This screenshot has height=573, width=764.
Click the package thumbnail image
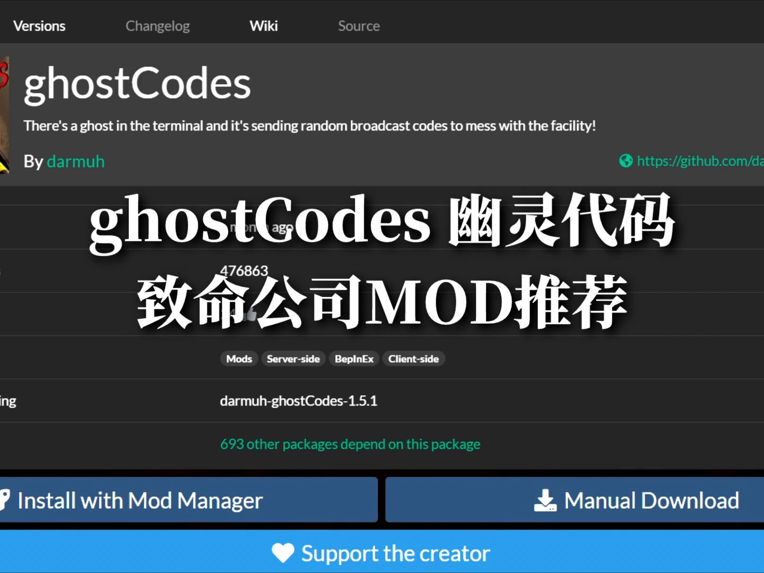[5, 115]
